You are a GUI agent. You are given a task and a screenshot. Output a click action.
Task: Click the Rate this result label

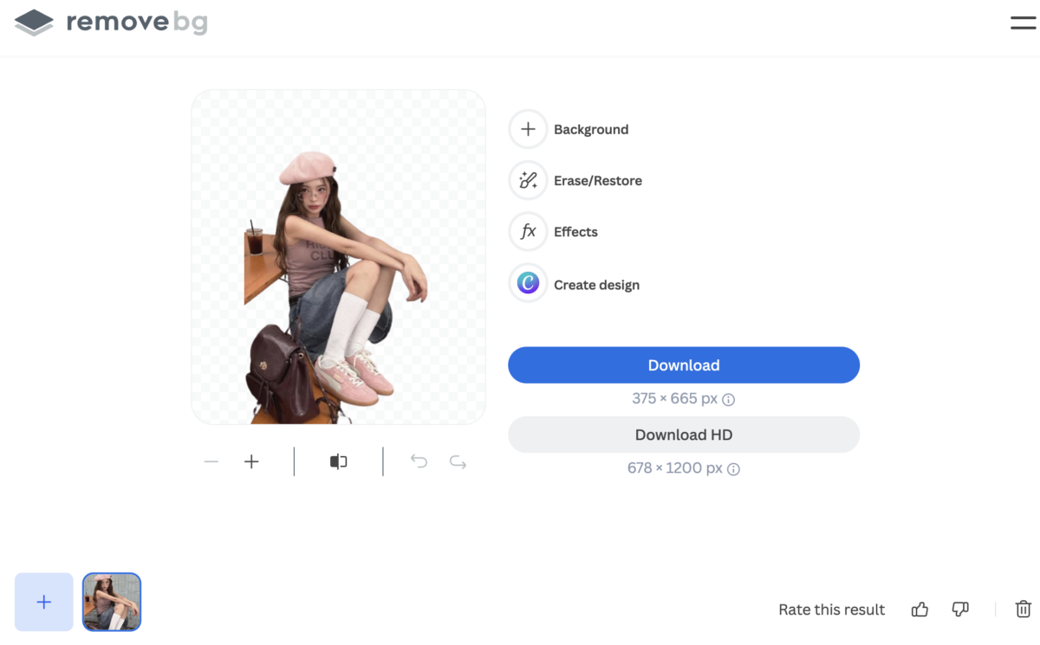(831, 609)
